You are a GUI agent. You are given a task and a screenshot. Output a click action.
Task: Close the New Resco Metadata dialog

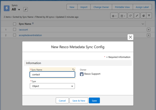[x=131, y=37]
